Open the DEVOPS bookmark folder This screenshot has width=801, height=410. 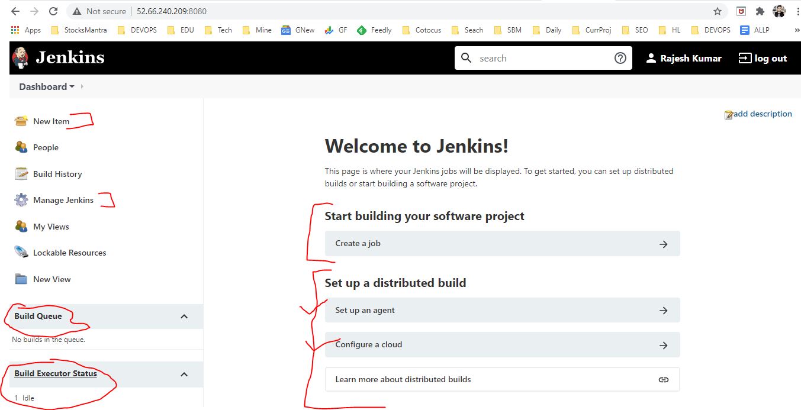point(137,30)
